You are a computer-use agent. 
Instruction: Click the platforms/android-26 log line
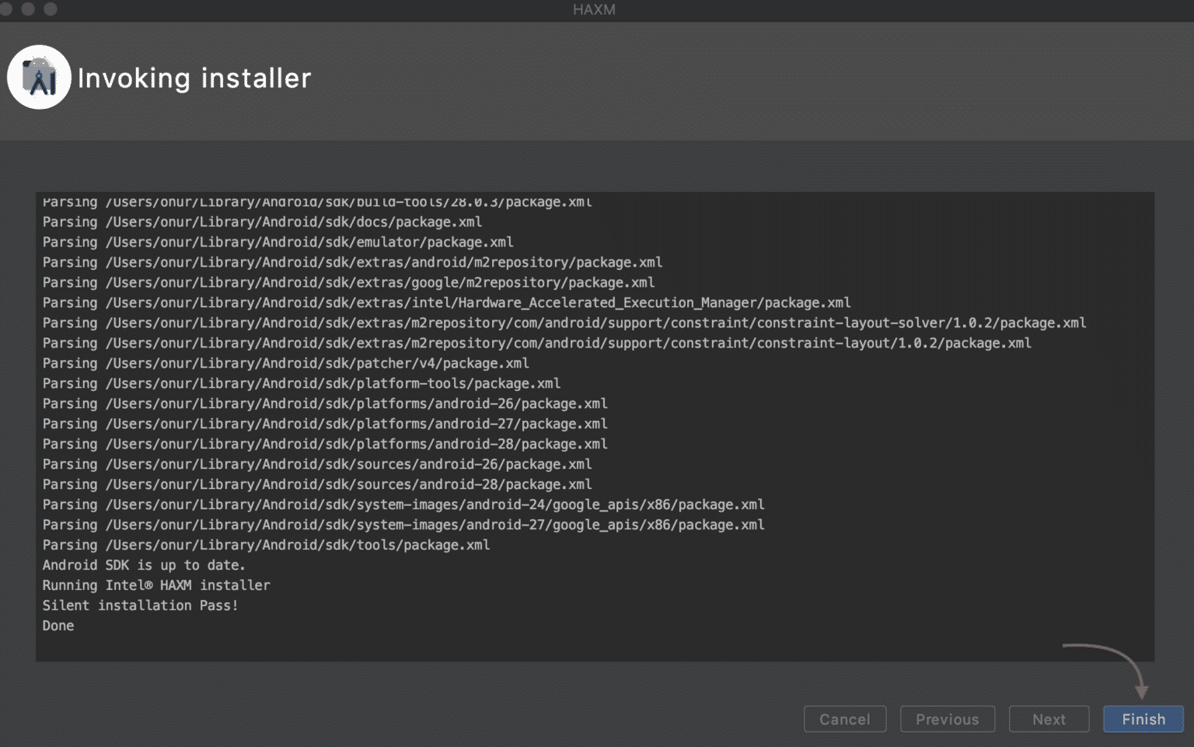(x=325, y=403)
